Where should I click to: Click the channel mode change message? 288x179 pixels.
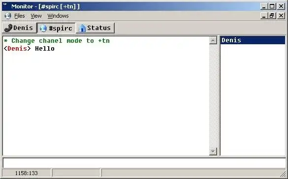pyautogui.click(x=57, y=41)
